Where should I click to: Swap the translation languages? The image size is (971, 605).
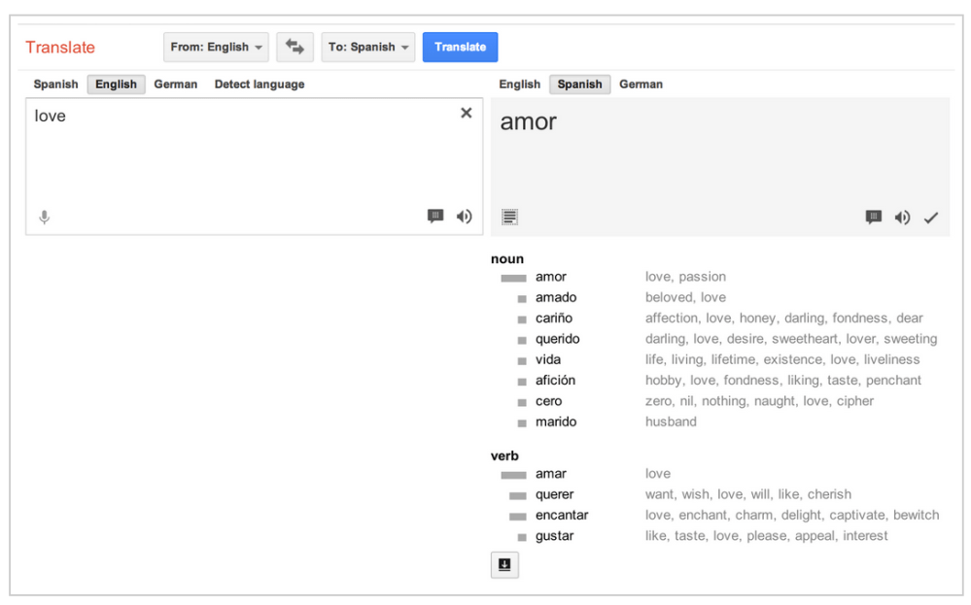coord(295,47)
